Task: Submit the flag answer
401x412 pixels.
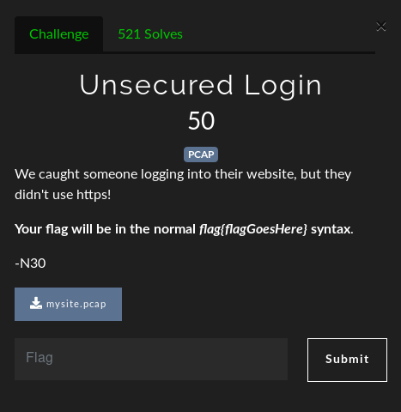Action: pos(347,360)
